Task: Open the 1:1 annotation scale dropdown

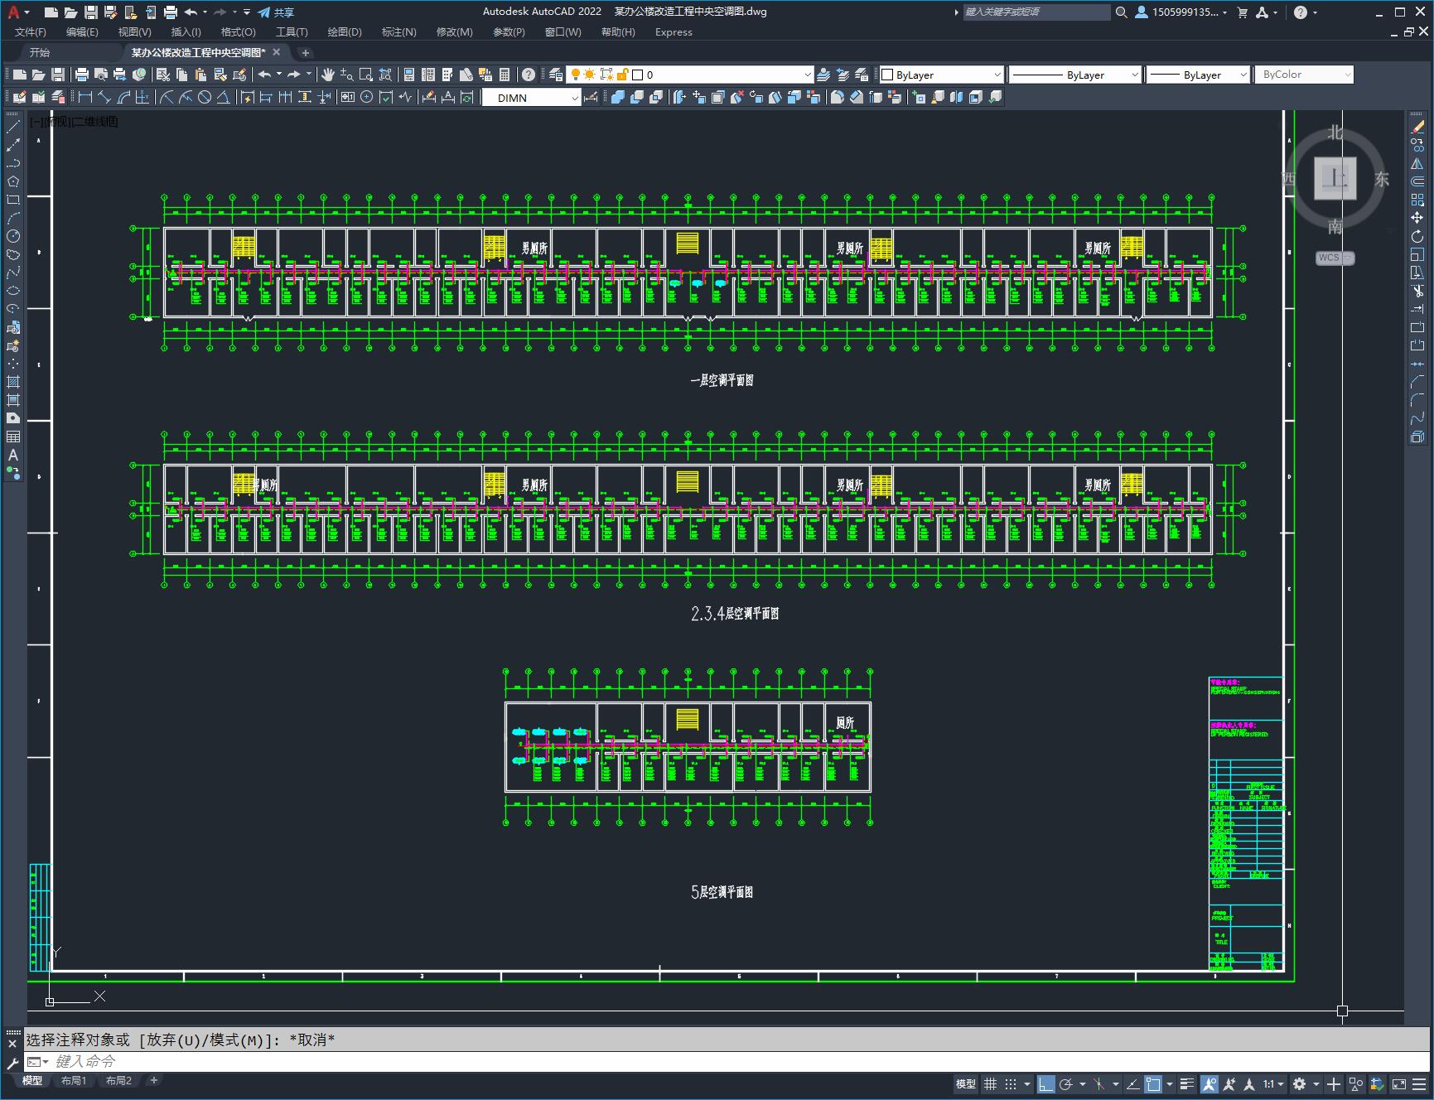Action: tap(1273, 1083)
